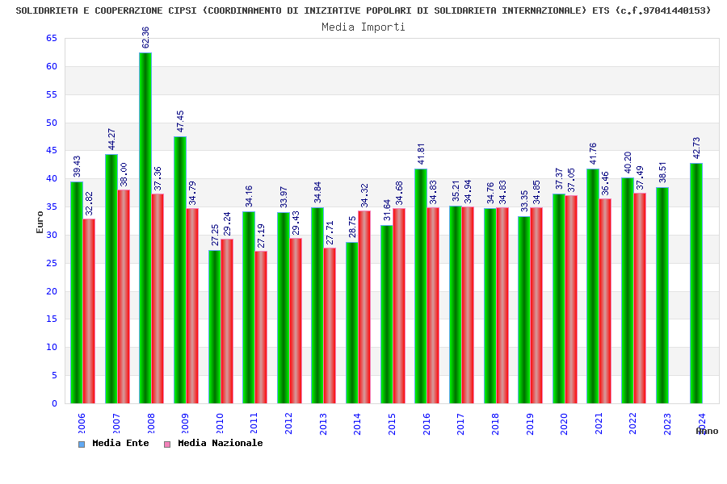The image size is (727, 484).
Task: Select the 2022 red bar valued 37.49
Action: 640,298
